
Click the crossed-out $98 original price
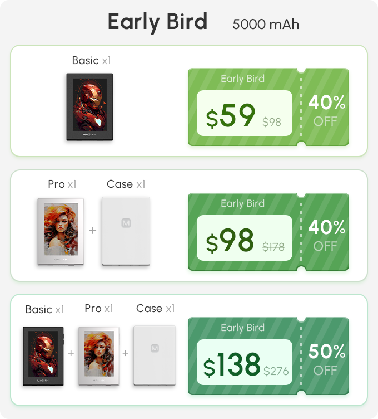click(272, 122)
